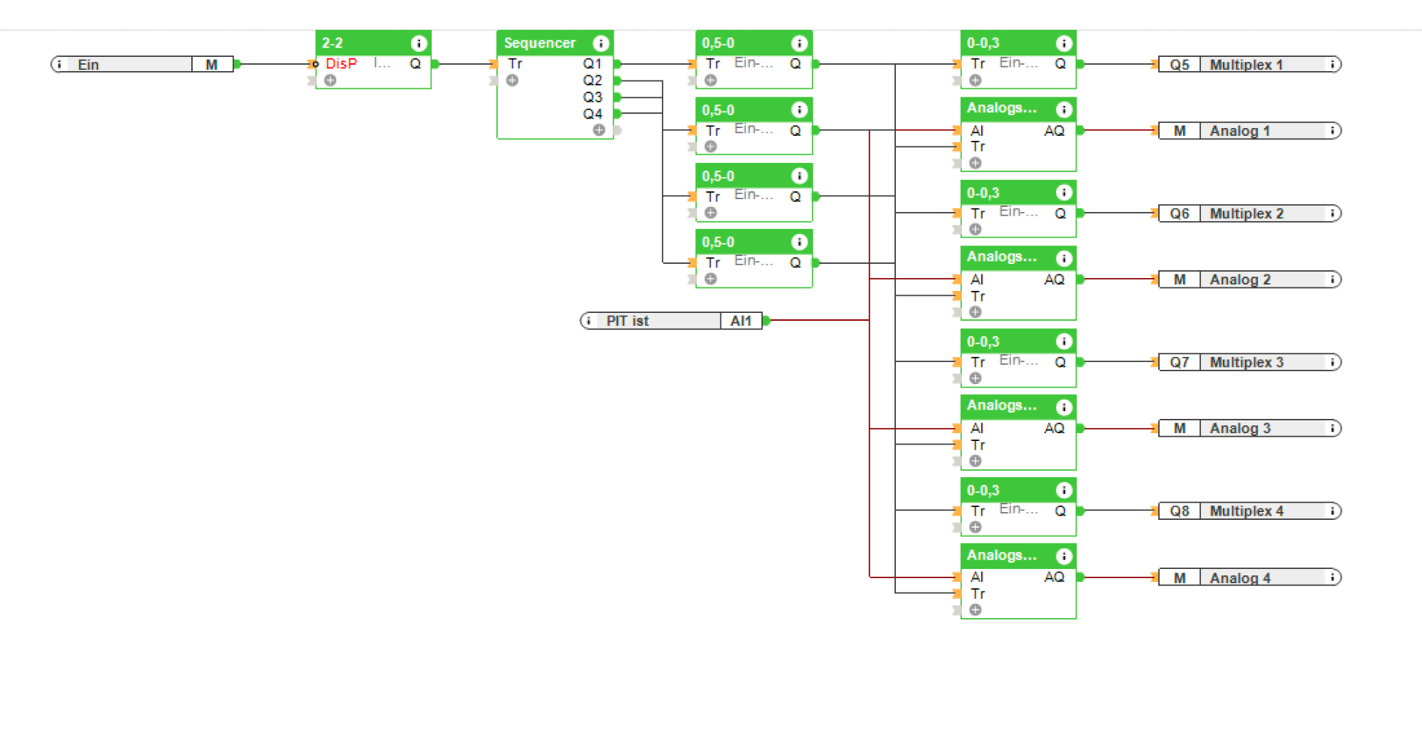
Task: Click the DisP input label on 2-2 block
Action: (341, 64)
